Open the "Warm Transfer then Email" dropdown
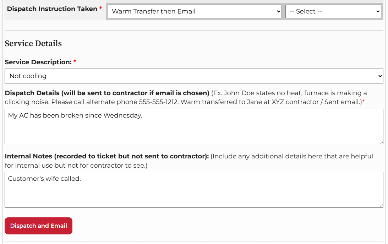Viewport: 388px width, 244px height. 194,11
